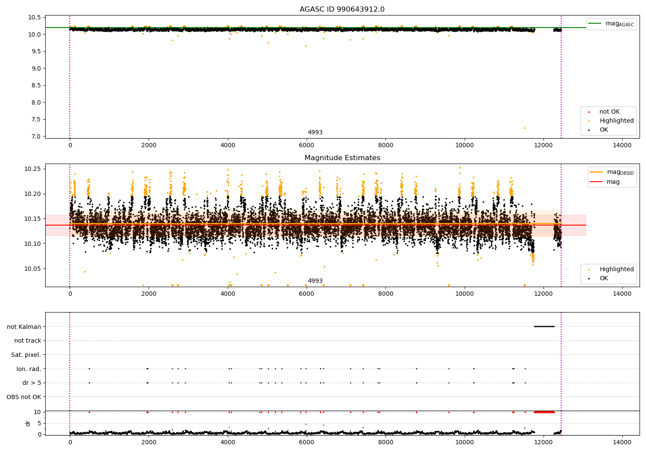Click 'Highlighted' legend label in Magnitude Estimates plot
646x452 pixels.
(x=617, y=269)
